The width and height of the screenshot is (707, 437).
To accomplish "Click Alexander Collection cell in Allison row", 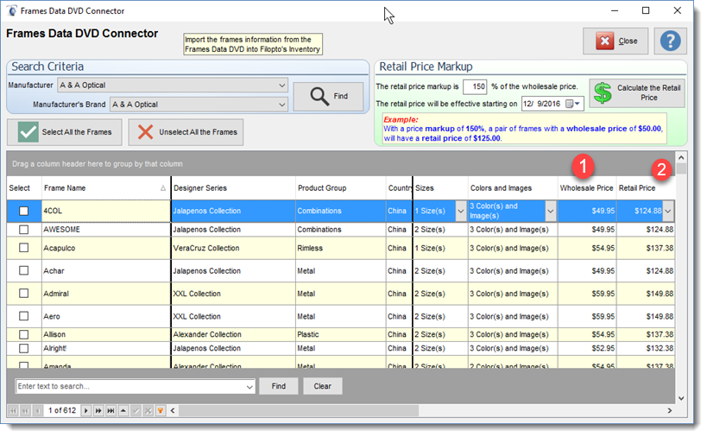I will [x=233, y=334].
